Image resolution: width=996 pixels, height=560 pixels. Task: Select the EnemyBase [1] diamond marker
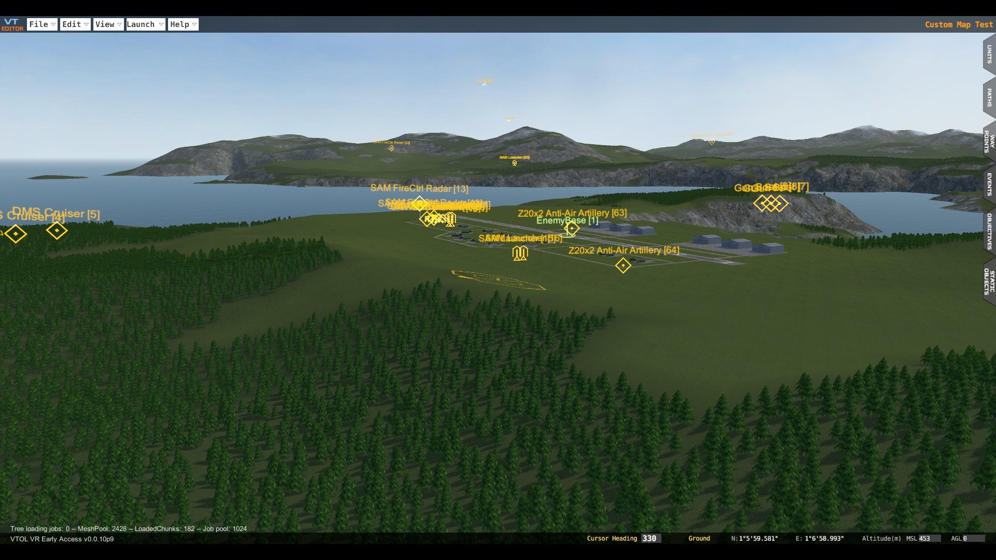(x=572, y=228)
